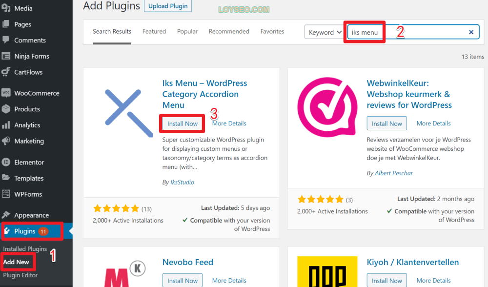Open WPForms in the sidebar

(x=28, y=194)
